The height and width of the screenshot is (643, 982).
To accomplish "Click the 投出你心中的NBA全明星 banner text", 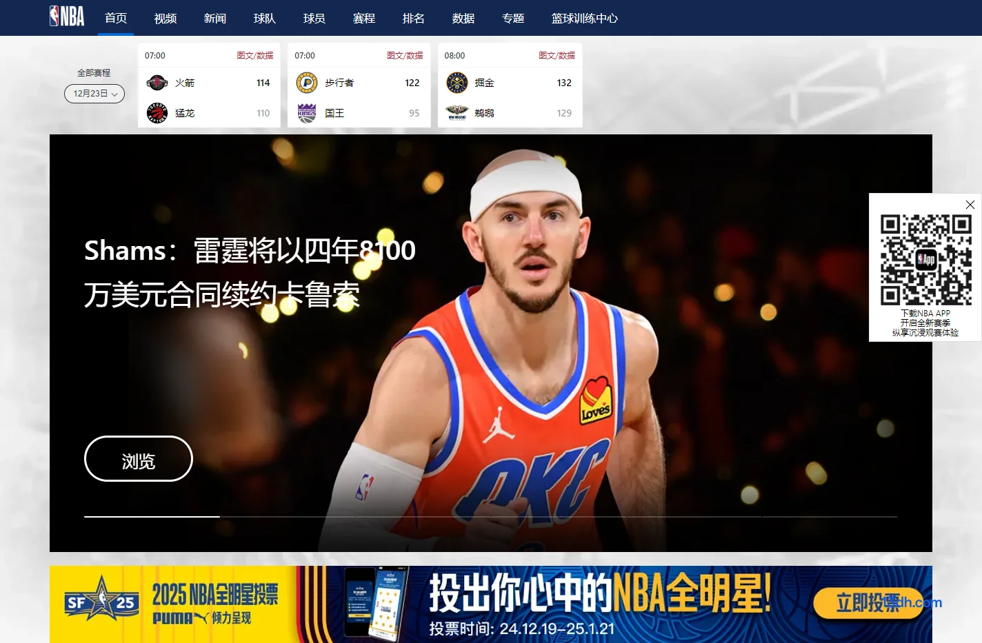I will pos(600,593).
